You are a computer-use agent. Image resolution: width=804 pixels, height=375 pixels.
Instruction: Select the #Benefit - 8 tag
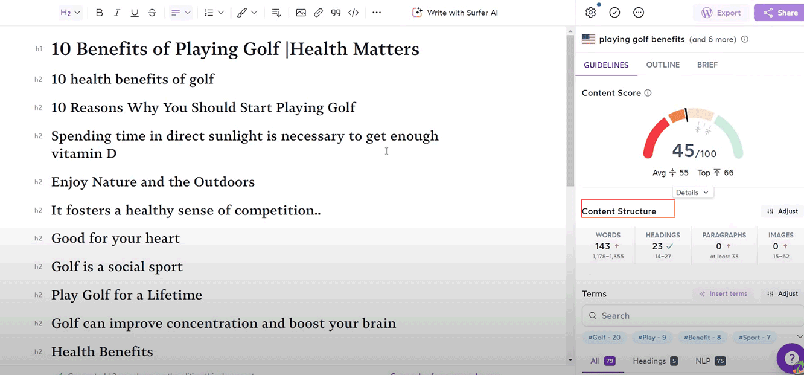tap(702, 338)
